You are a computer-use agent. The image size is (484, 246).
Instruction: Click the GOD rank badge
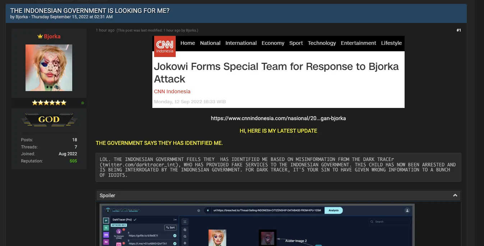pyautogui.click(x=49, y=119)
